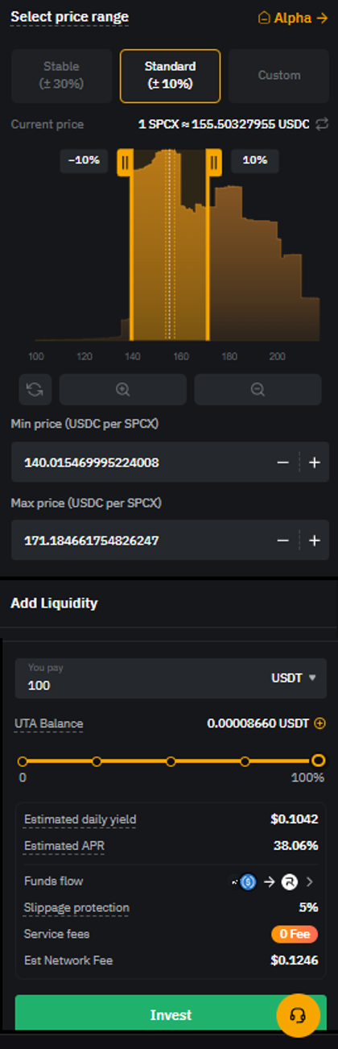Click the green Invest button
The image size is (338, 1049).
point(171,1015)
